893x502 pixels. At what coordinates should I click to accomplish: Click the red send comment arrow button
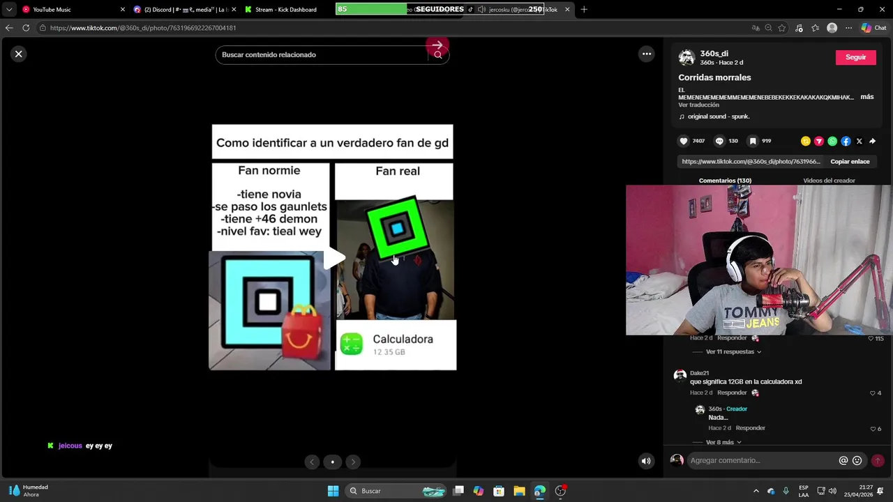point(878,460)
